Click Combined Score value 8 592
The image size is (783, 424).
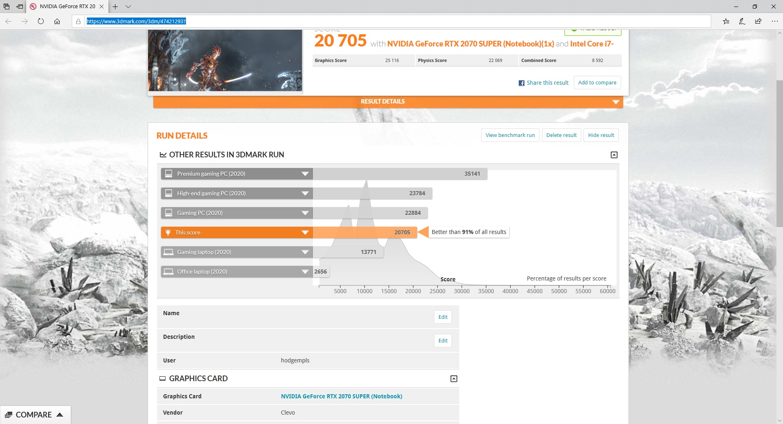pos(597,60)
